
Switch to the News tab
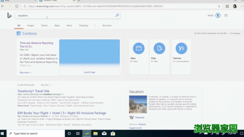[x=69, y=25]
